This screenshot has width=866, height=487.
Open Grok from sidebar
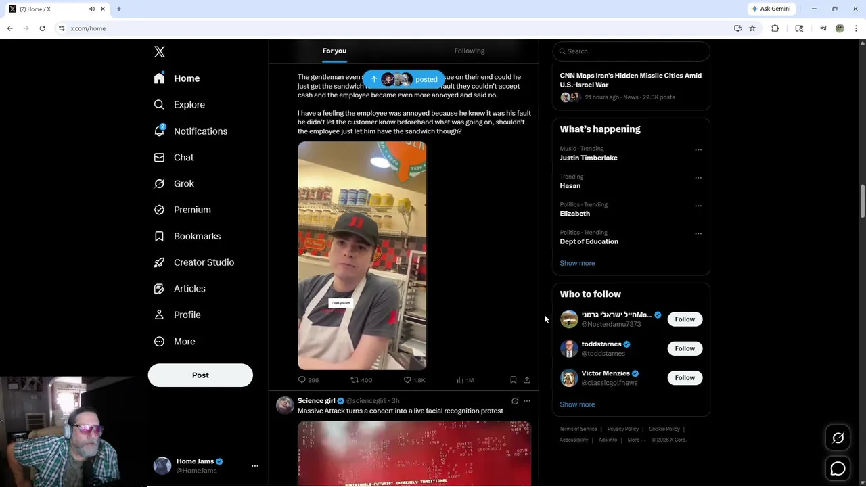click(x=175, y=183)
